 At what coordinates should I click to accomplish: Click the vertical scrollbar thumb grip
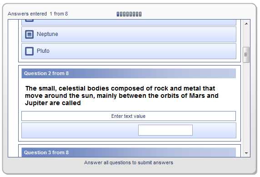tap(246, 55)
